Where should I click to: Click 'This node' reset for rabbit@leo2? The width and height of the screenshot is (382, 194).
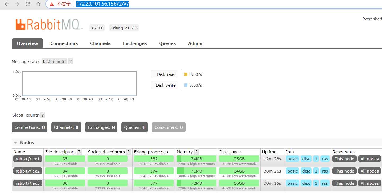click(344, 171)
